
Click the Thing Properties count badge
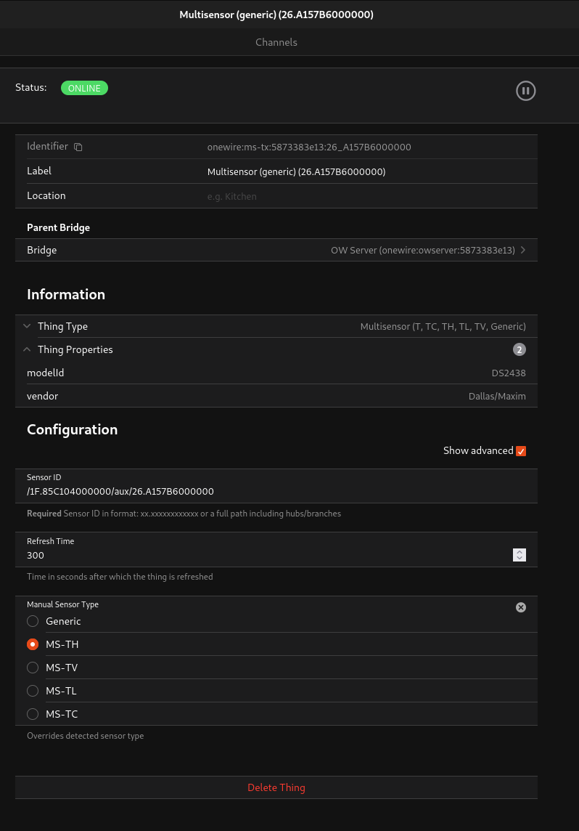[x=519, y=349]
